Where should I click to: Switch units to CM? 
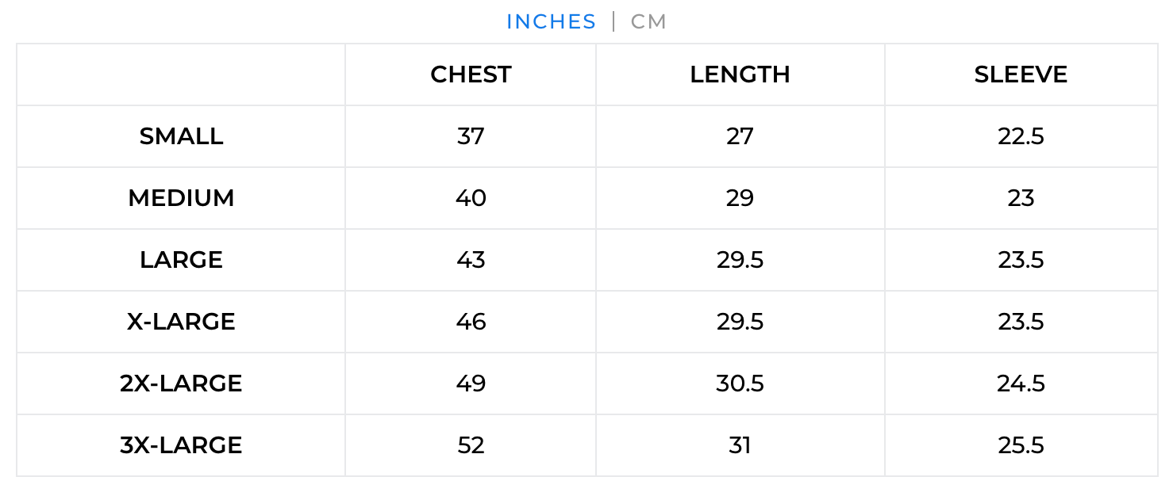[648, 22]
